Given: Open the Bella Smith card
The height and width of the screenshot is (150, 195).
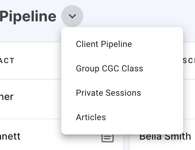Looking at the screenshot, I should coord(165,137).
